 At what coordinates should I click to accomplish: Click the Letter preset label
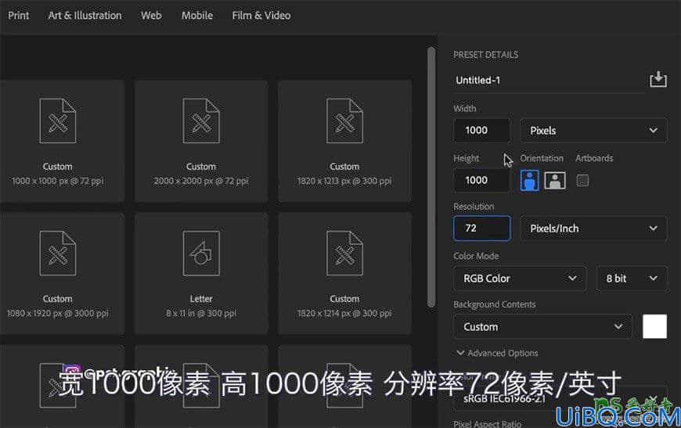(x=201, y=299)
